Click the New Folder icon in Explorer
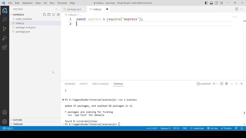Viewport: 246px width, 138px height. tap(49, 15)
